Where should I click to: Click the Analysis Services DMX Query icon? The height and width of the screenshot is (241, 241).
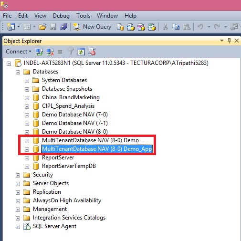click(141, 27)
